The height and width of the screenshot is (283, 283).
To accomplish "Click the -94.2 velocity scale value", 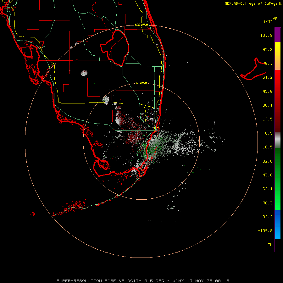I will coord(266,217).
